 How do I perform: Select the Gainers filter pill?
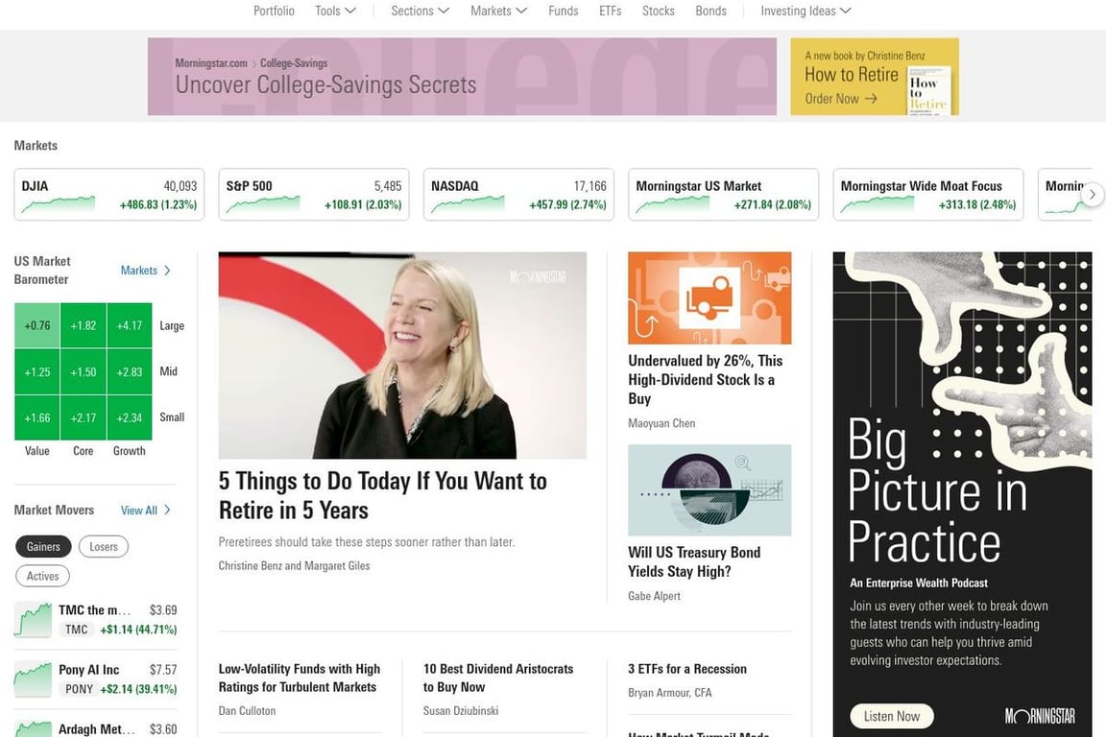[x=43, y=547]
